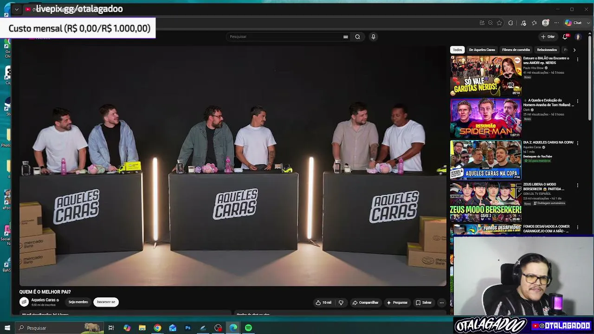594x334 pixels.
Task: Open YouTube notifications bell
Action: pyautogui.click(x=565, y=37)
